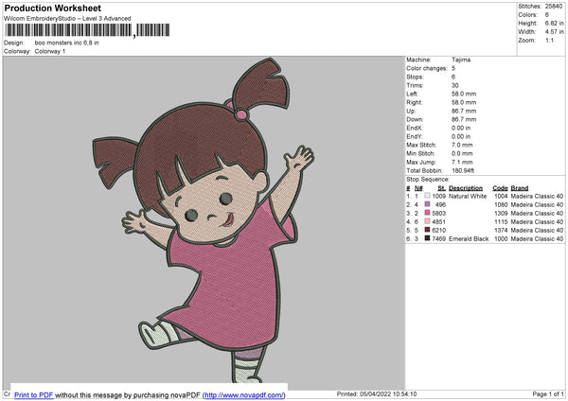Click the 'Stop Sequence:' heading
Image resolution: width=568 pixels, height=401 pixels.
pos(428,180)
